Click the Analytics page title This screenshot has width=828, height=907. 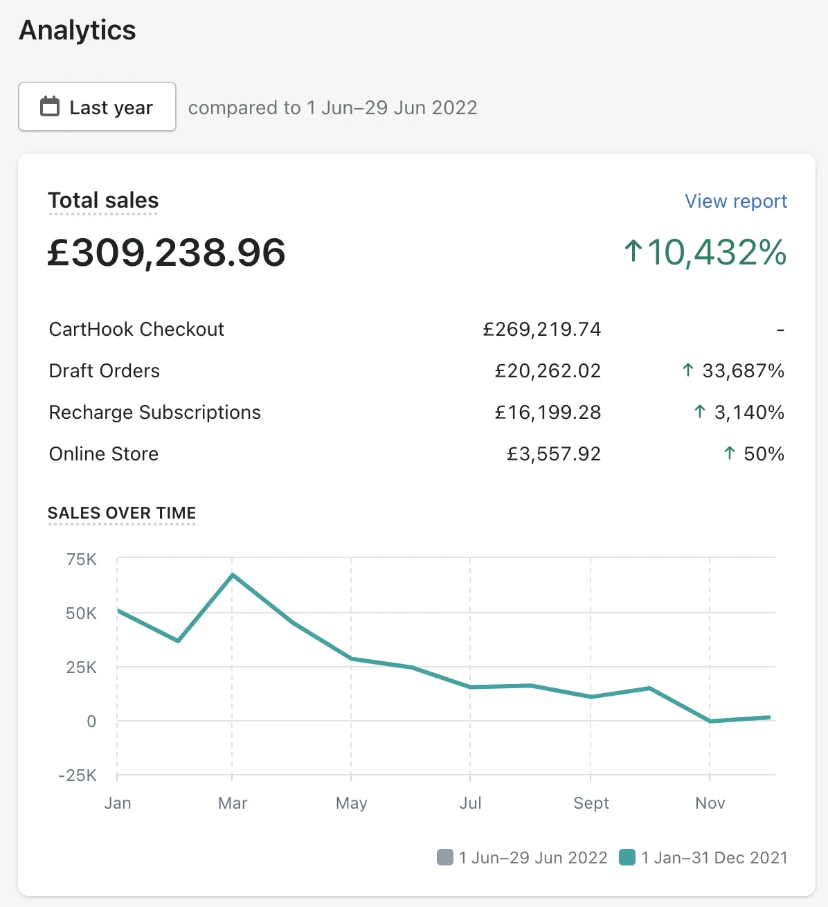tap(78, 30)
